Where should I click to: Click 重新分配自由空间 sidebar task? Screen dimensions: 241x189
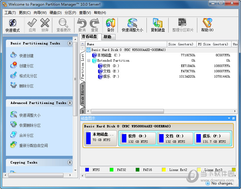point(33,145)
